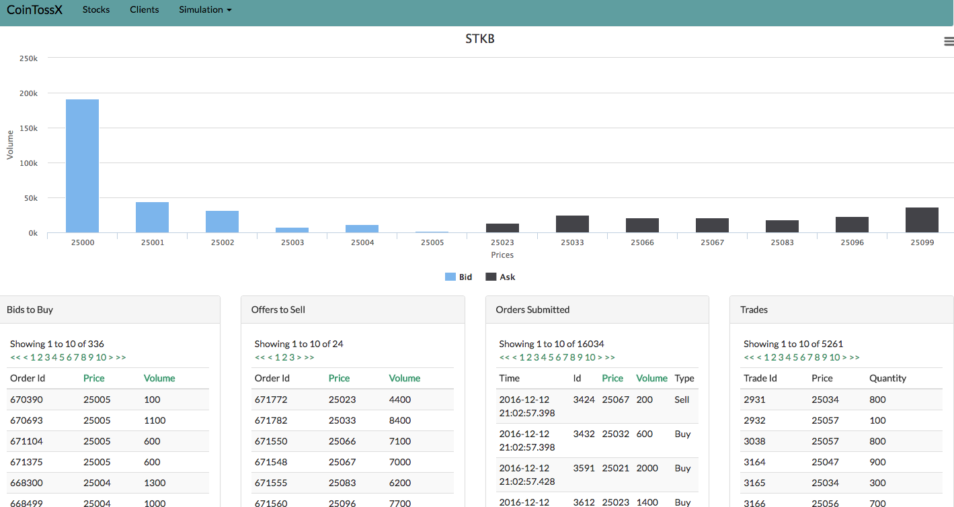The width and height of the screenshot is (954, 507).
Task: Go to page 2 of Trades
Action: point(774,357)
